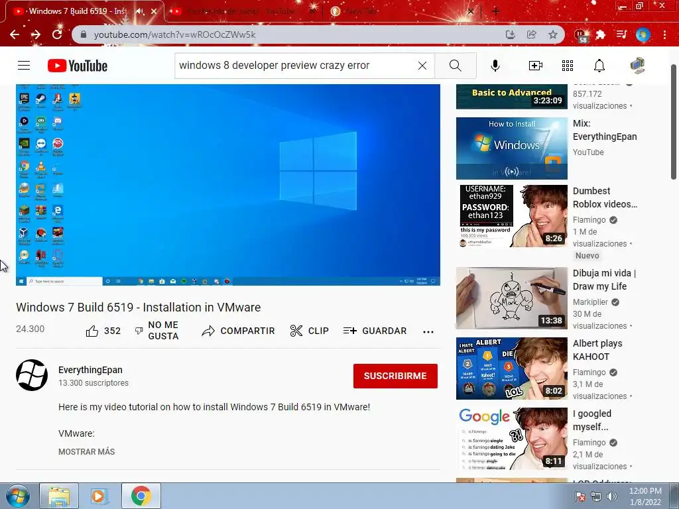Open the EverythingEpan channel name link
This screenshot has width=679, height=509.
(x=90, y=370)
